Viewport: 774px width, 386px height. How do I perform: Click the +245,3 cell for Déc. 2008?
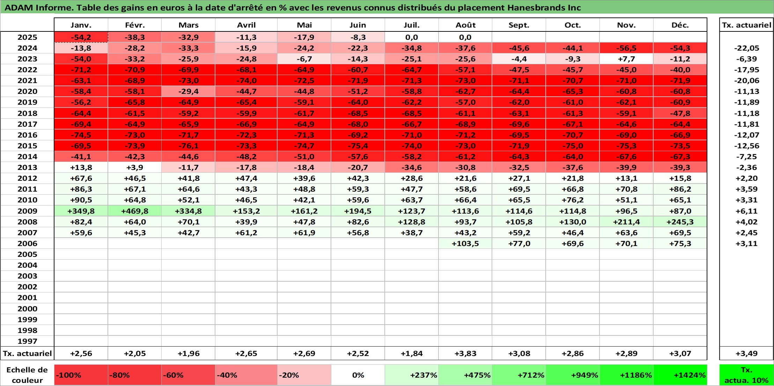[680, 222]
